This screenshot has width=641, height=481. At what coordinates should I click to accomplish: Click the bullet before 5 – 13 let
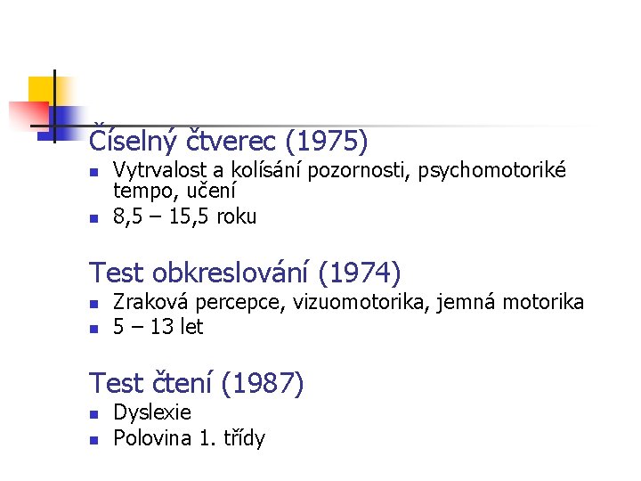94,329
